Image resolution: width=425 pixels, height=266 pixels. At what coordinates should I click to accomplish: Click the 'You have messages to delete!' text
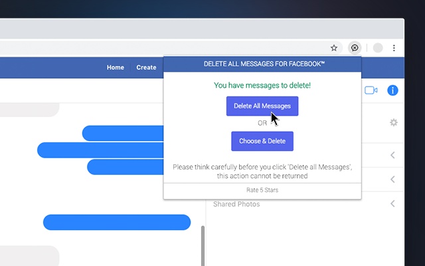(x=262, y=86)
